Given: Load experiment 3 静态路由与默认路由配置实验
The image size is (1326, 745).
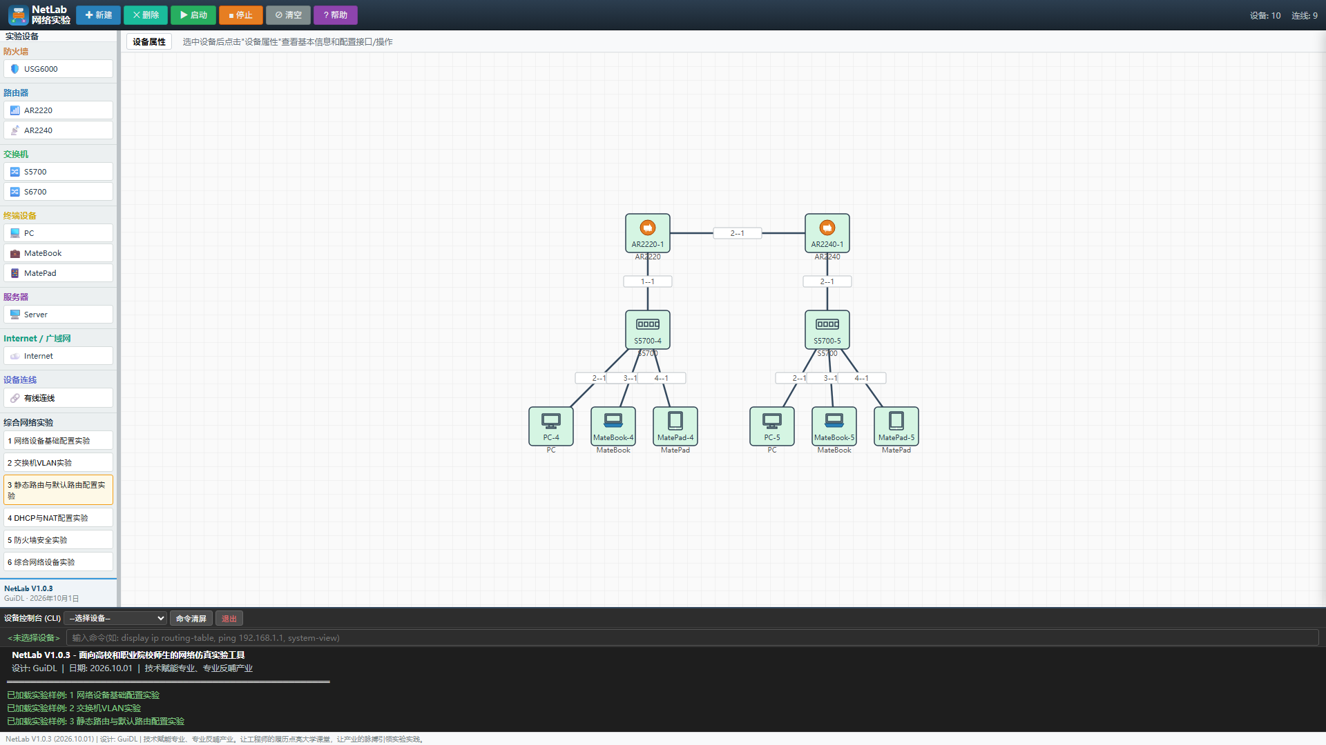Looking at the screenshot, I should pyautogui.click(x=58, y=490).
